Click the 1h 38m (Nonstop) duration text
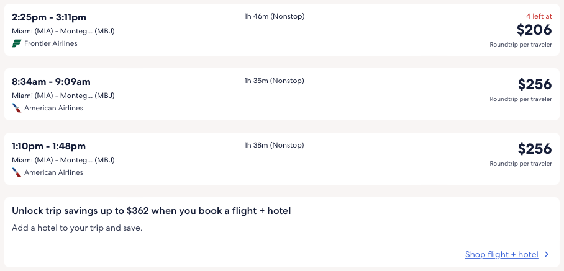Viewport: 564px width, 271px height. (274, 145)
